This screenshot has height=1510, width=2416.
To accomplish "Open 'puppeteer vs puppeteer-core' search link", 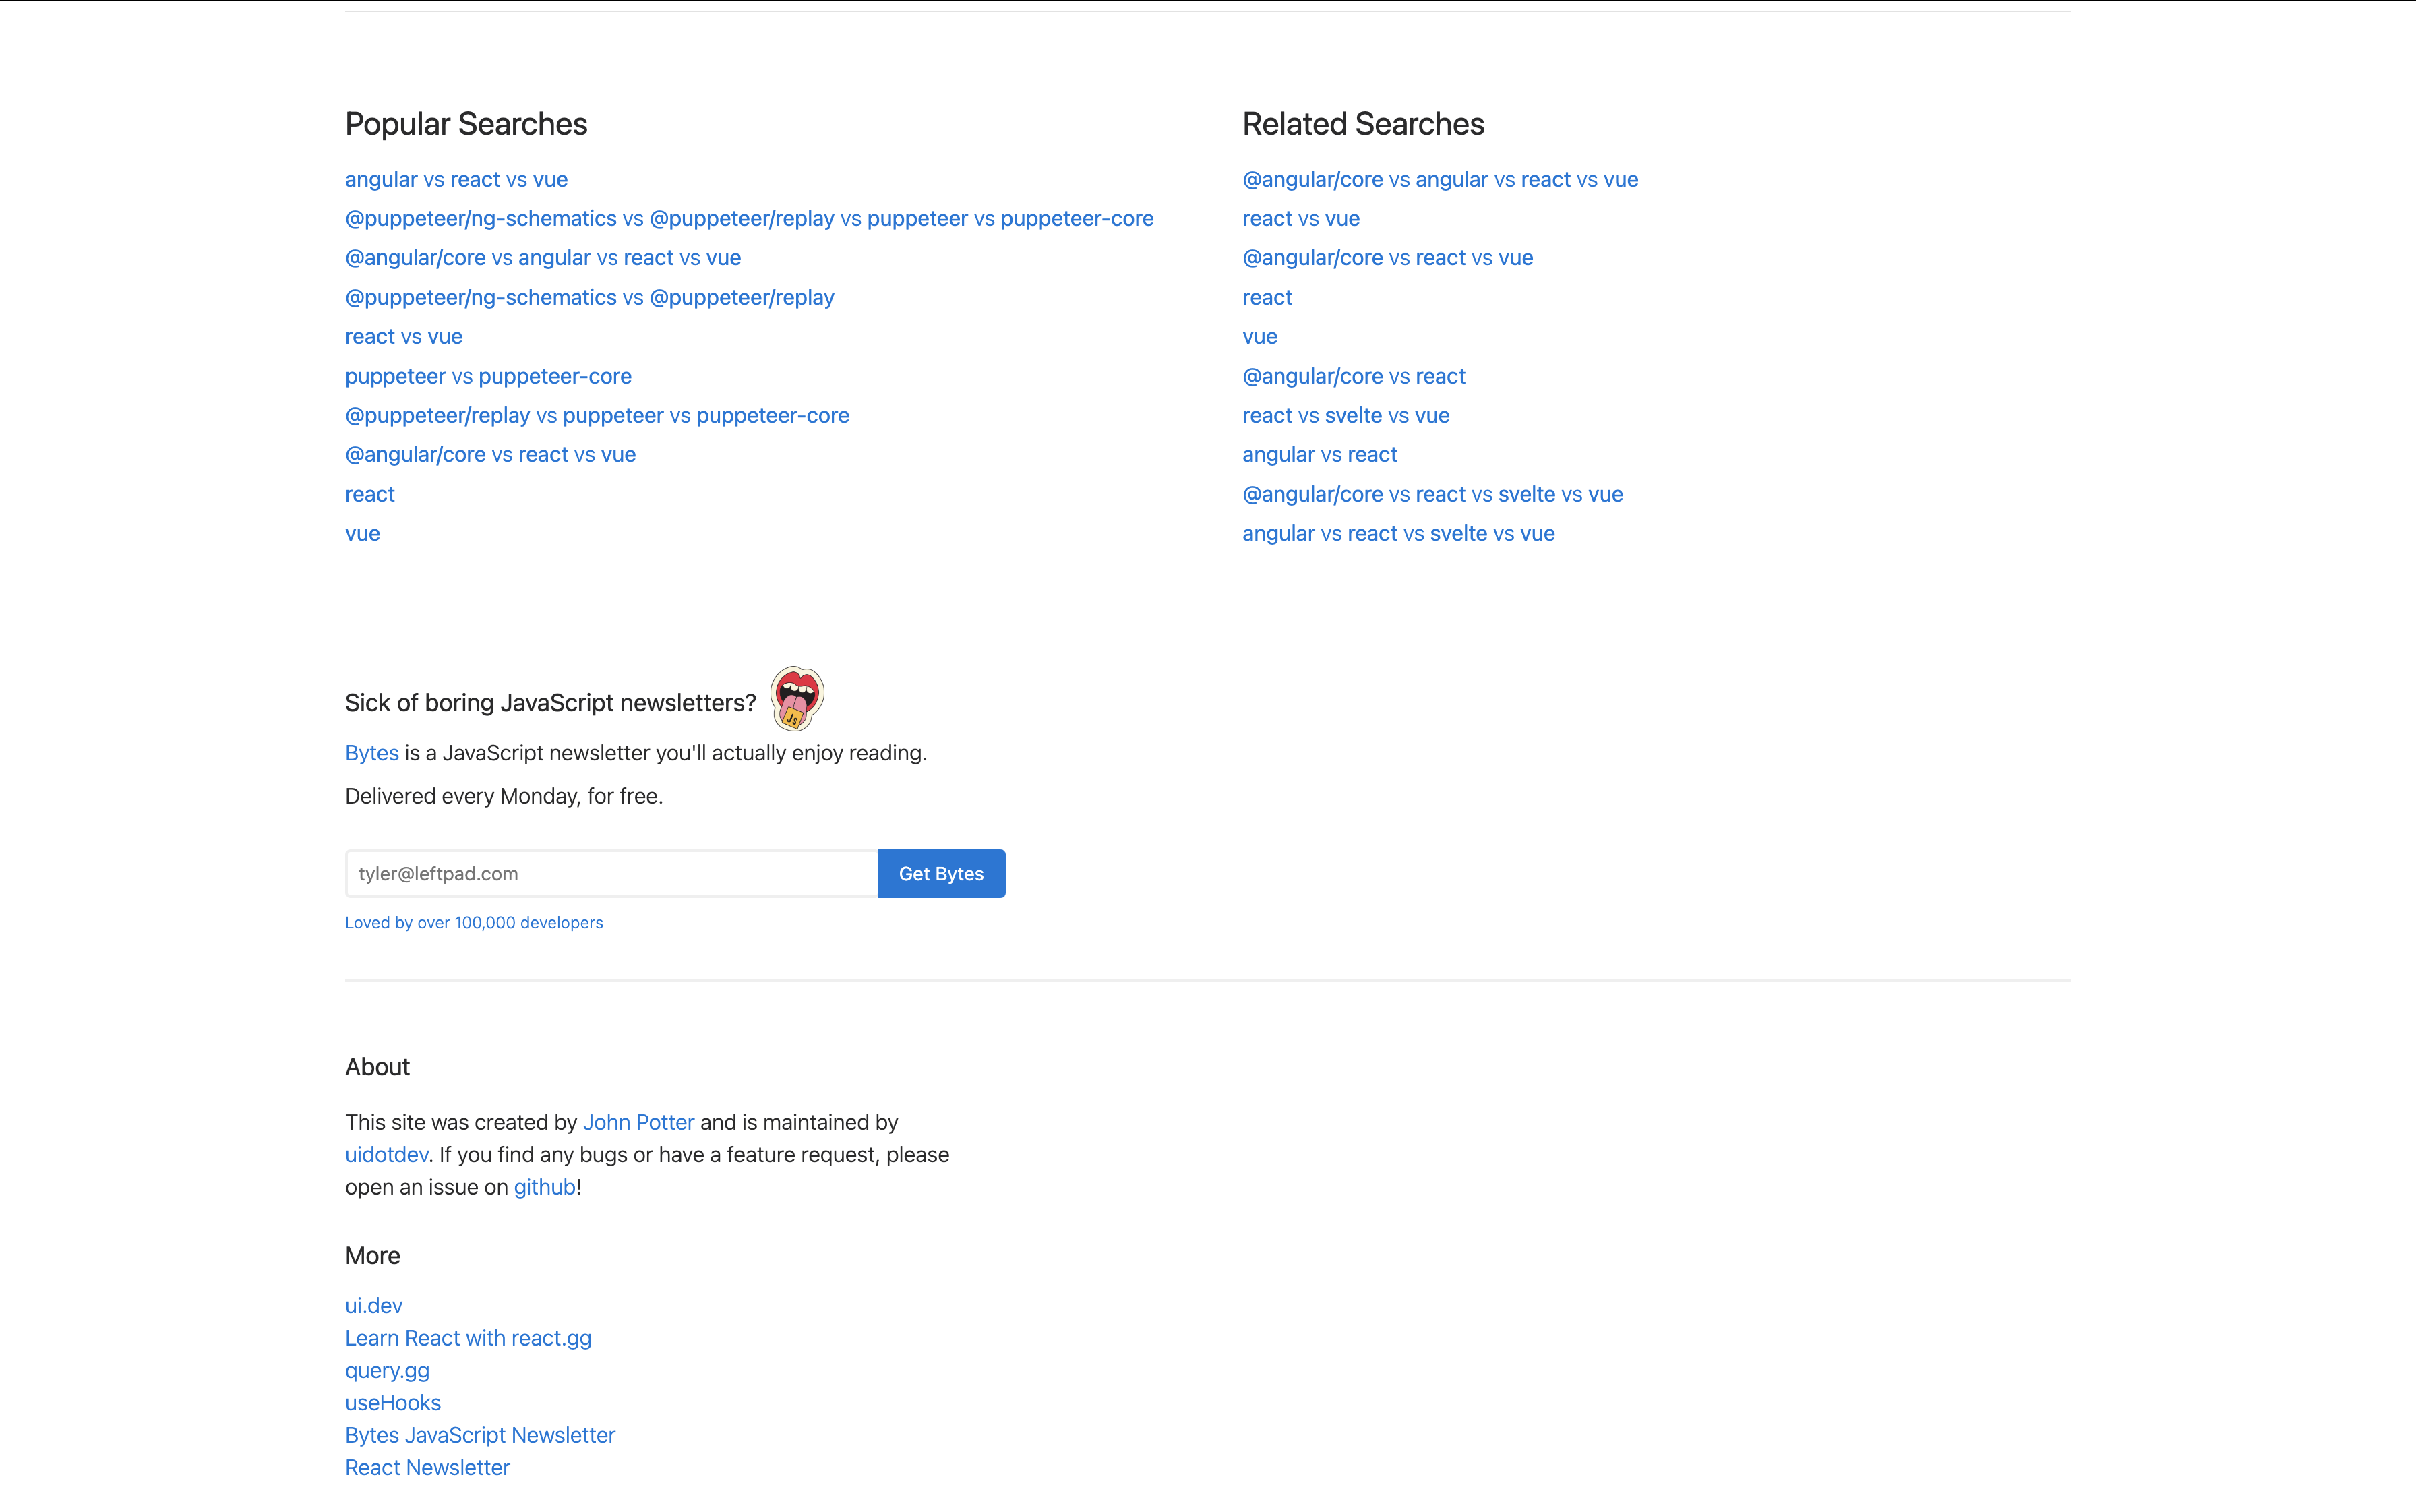I will point(488,377).
